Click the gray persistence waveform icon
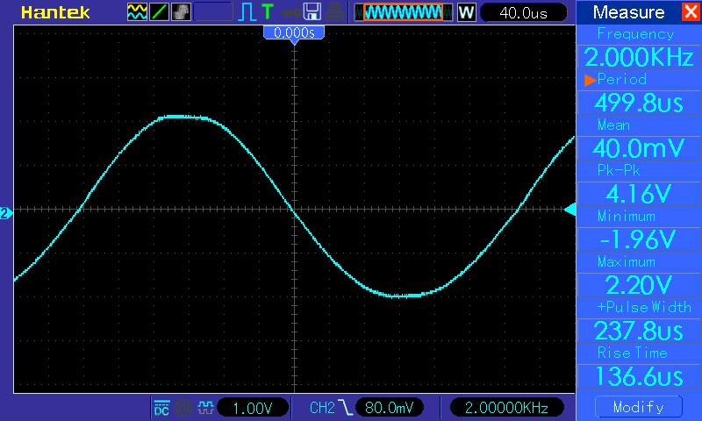This screenshot has height=421, width=702. (x=181, y=12)
